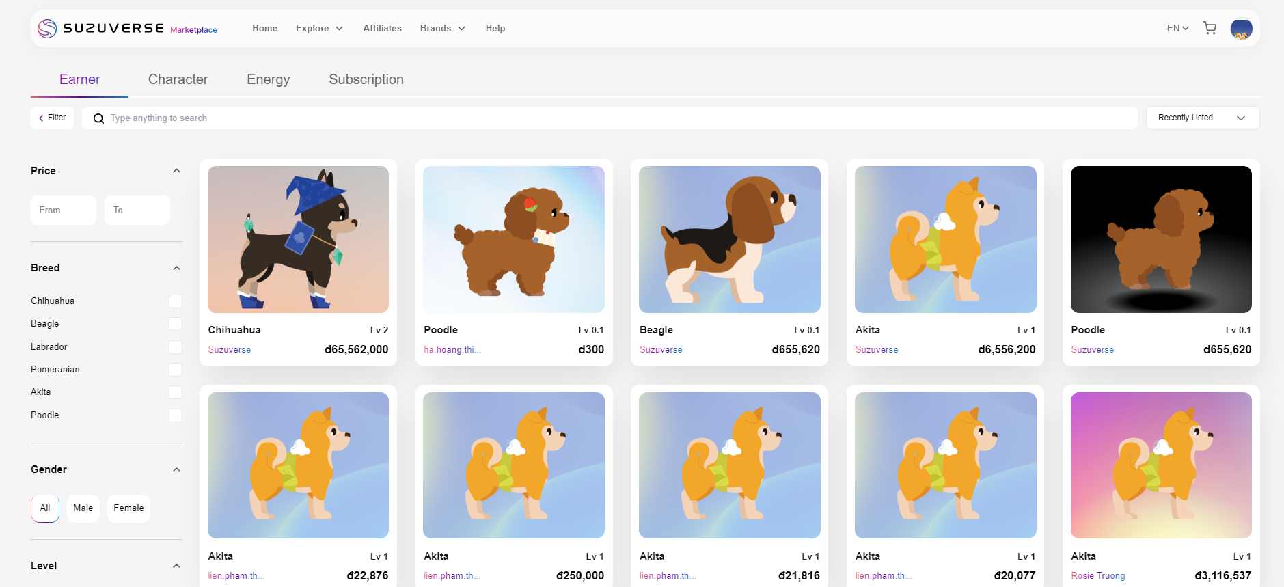1284x587 pixels.
Task: Collapse the Breed filter section
Action: pyautogui.click(x=176, y=268)
